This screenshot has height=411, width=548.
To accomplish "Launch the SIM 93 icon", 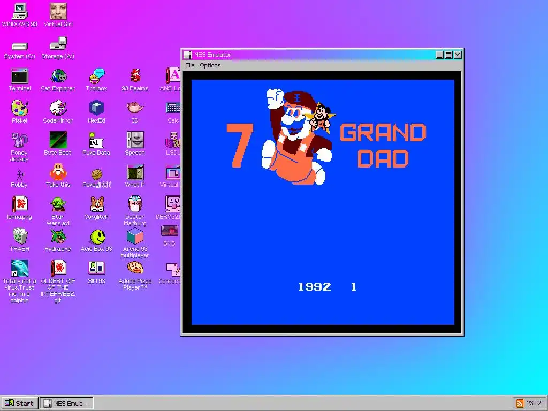I will point(96,268).
